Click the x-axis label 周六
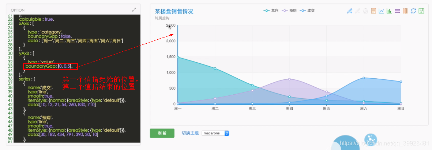The image size is (432, 150). 364,108
